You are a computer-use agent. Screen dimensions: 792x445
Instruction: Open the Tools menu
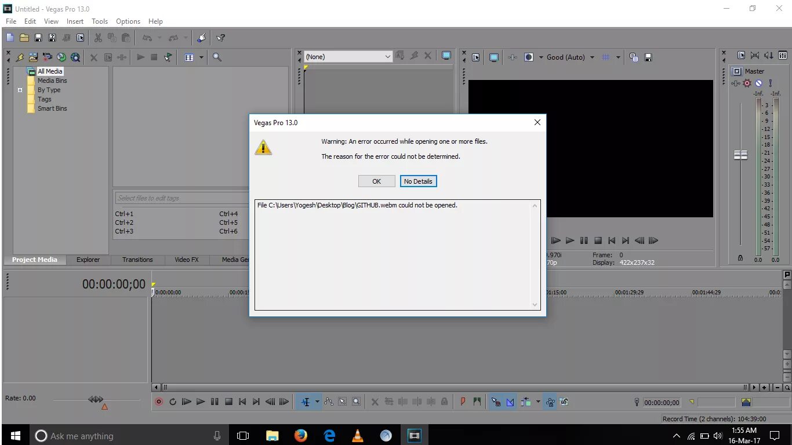tap(100, 21)
